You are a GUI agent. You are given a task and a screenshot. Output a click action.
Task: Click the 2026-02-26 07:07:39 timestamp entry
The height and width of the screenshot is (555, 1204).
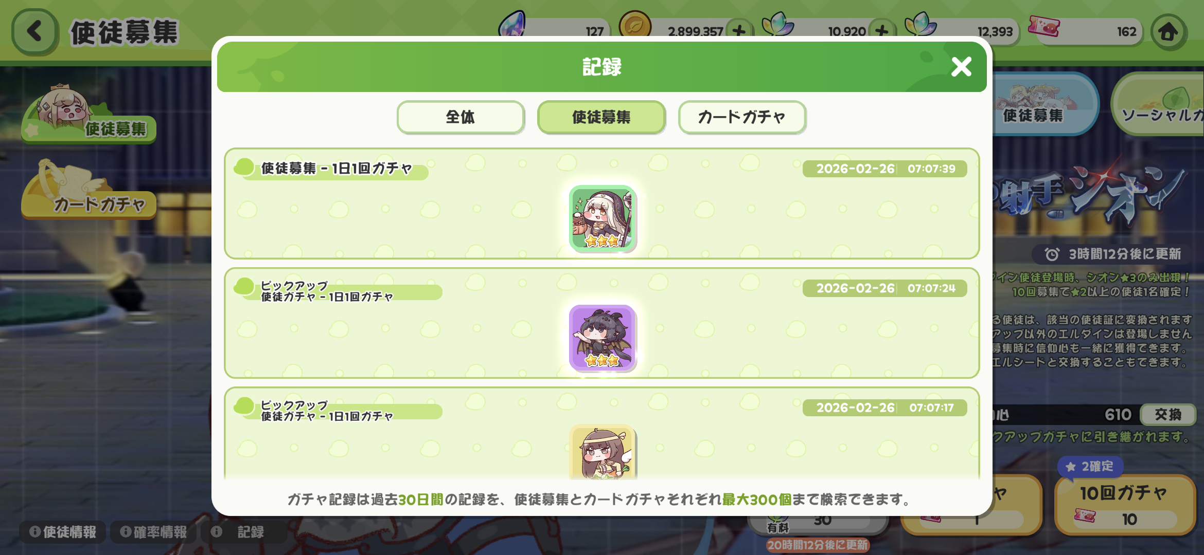coord(884,169)
